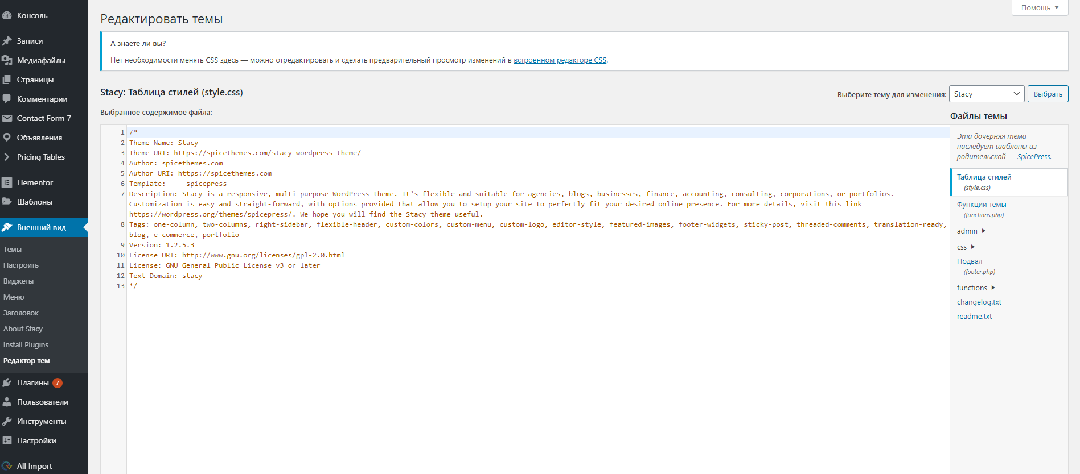Open Медиафайлы via its media icon
The image size is (1080, 474).
tap(7, 60)
